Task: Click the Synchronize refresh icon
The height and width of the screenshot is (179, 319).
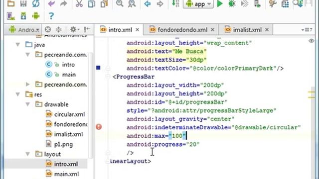Action: pyautogui.click(x=35, y=3)
